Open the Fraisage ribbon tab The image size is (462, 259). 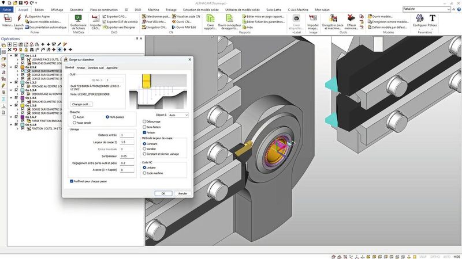click(171, 10)
